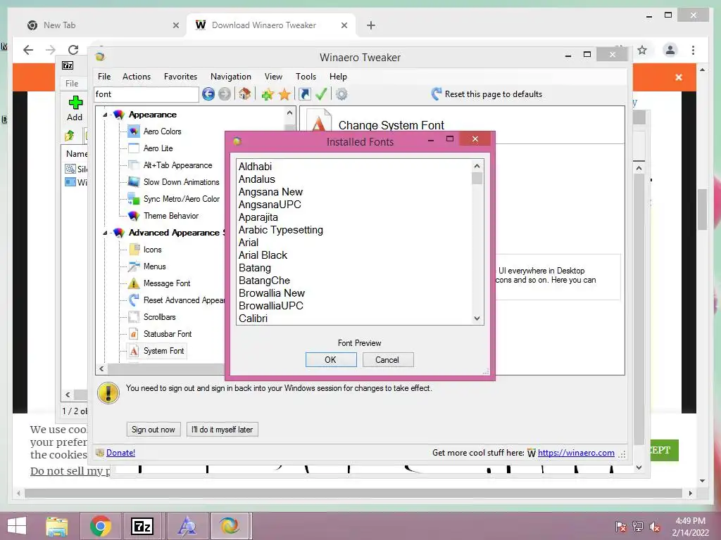Click the gear settings toolbar icon
This screenshot has height=540, width=721.
[x=341, y=94]
